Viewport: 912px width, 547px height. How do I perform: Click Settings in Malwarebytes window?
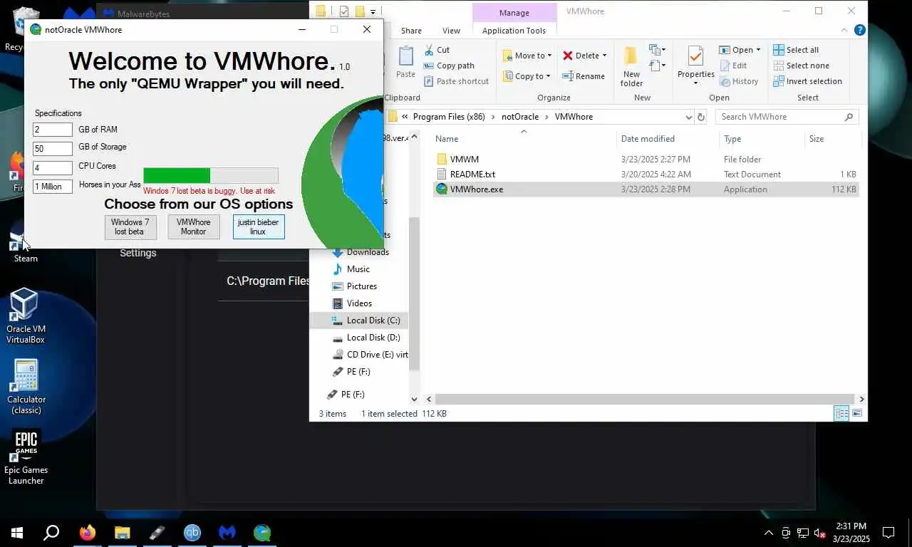point(138,253)
